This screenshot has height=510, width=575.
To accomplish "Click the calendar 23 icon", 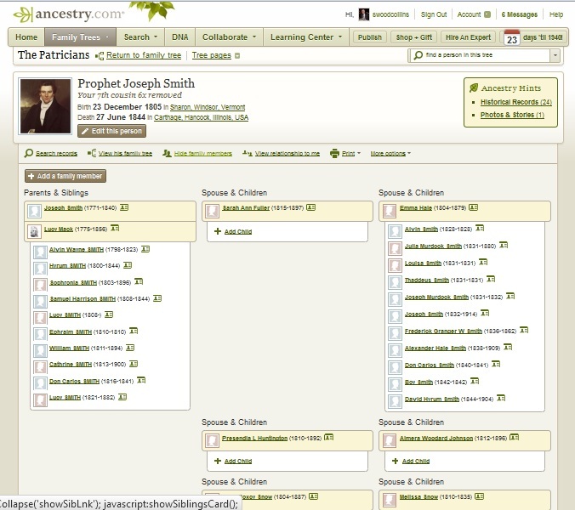I will point(512,37).
